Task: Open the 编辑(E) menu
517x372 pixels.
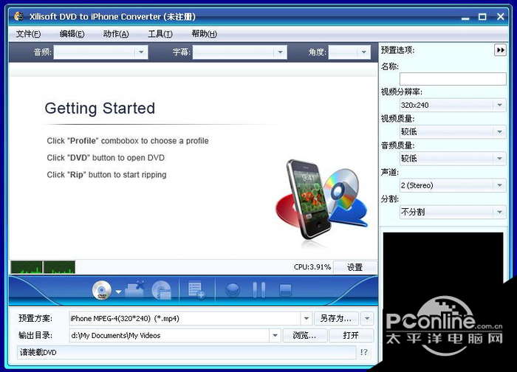Action: click(72, 34)
